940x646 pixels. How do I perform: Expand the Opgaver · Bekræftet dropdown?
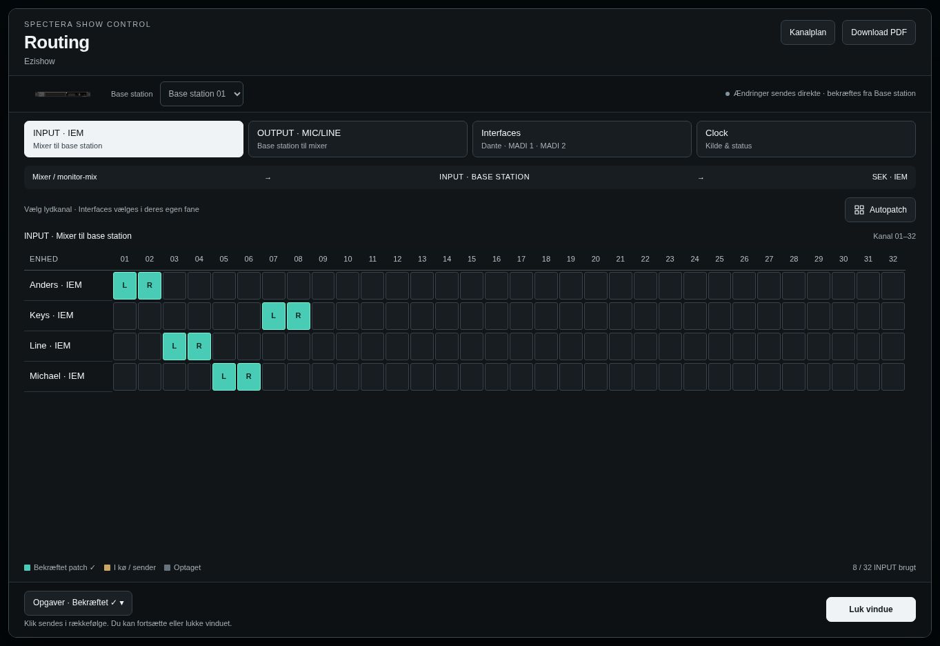point(78,603)
